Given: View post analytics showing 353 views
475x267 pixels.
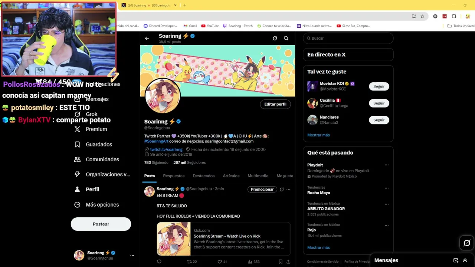Looking at the screenshot, I should coord(254,262).
